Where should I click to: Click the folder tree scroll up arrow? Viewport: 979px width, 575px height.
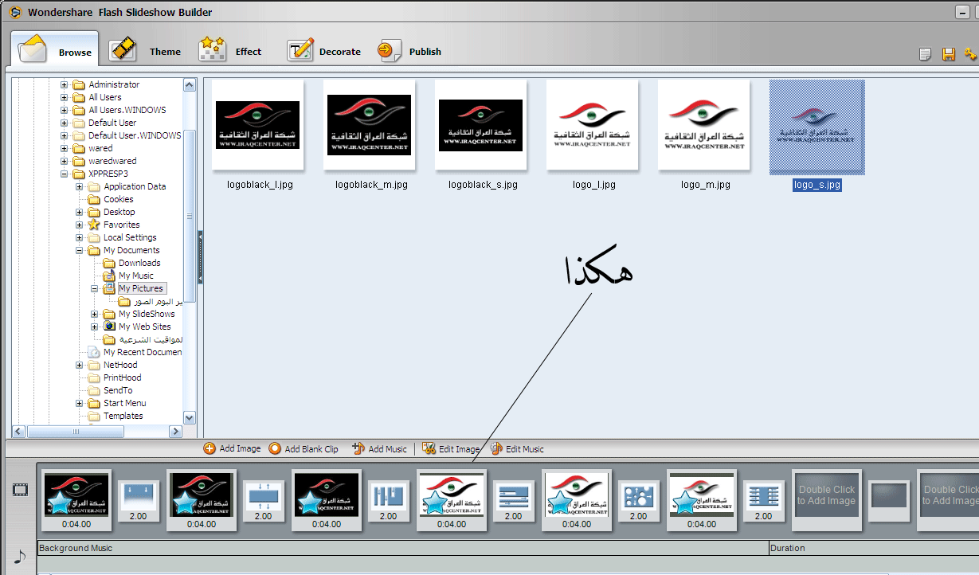pos(190,84)
